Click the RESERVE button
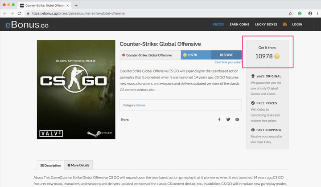The height and width of the screenshot is (187, 321). tap(226, 55)
